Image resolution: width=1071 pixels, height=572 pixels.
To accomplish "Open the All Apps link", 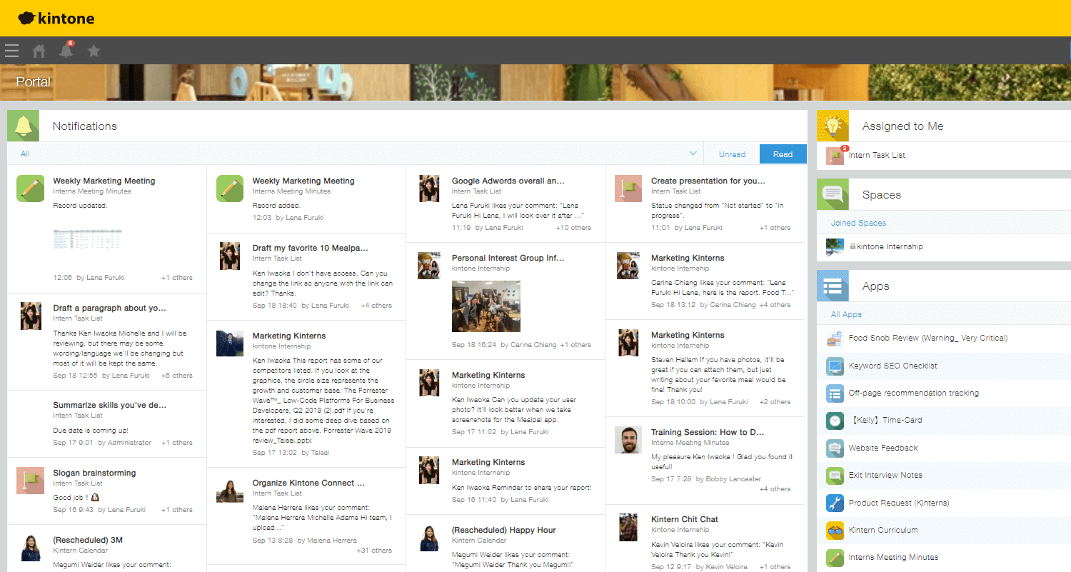I will [846, 314].
